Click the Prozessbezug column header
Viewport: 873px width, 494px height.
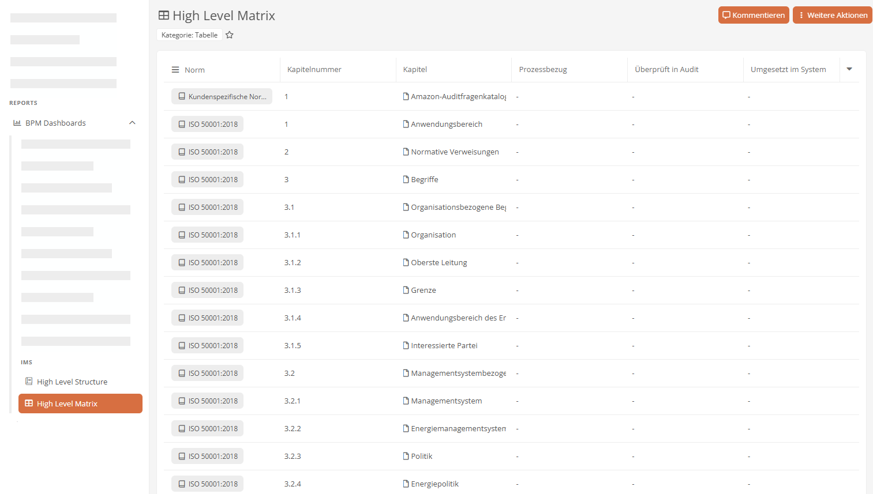click(543, 69)
